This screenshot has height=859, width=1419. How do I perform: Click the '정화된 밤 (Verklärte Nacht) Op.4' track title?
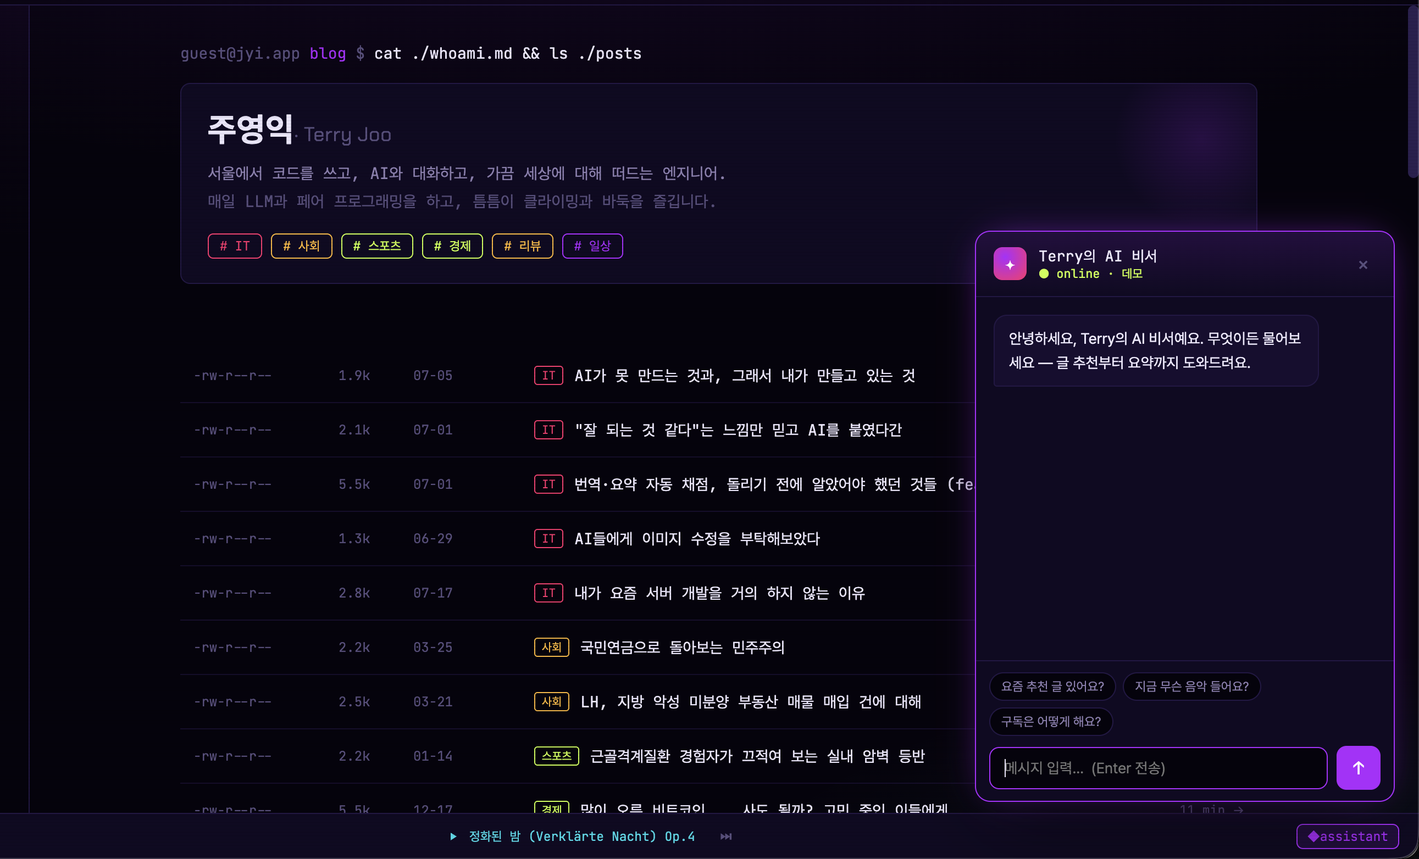click(x=581, y=836)
